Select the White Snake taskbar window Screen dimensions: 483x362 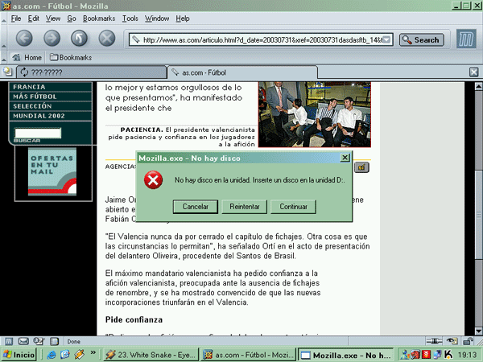(x=151, y=354)
